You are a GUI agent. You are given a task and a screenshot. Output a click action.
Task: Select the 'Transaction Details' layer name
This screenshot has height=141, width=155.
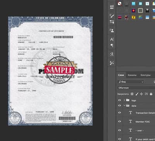145,113
